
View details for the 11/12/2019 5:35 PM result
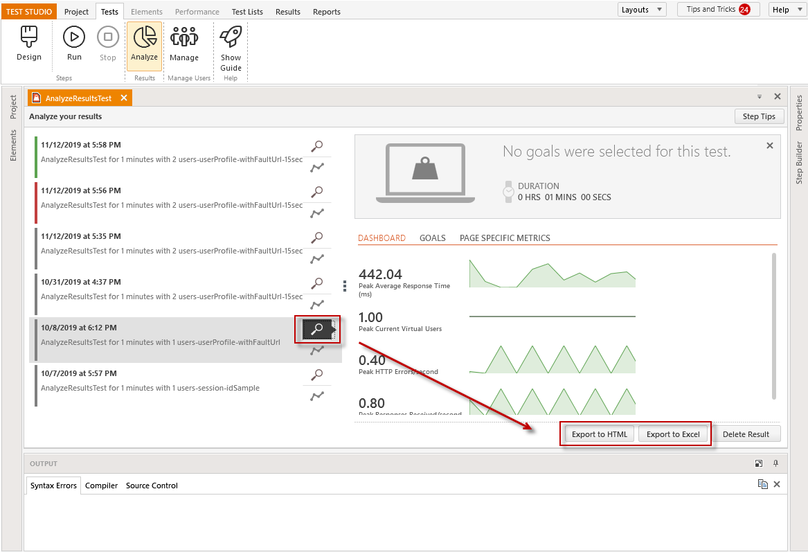pos(317,237)
